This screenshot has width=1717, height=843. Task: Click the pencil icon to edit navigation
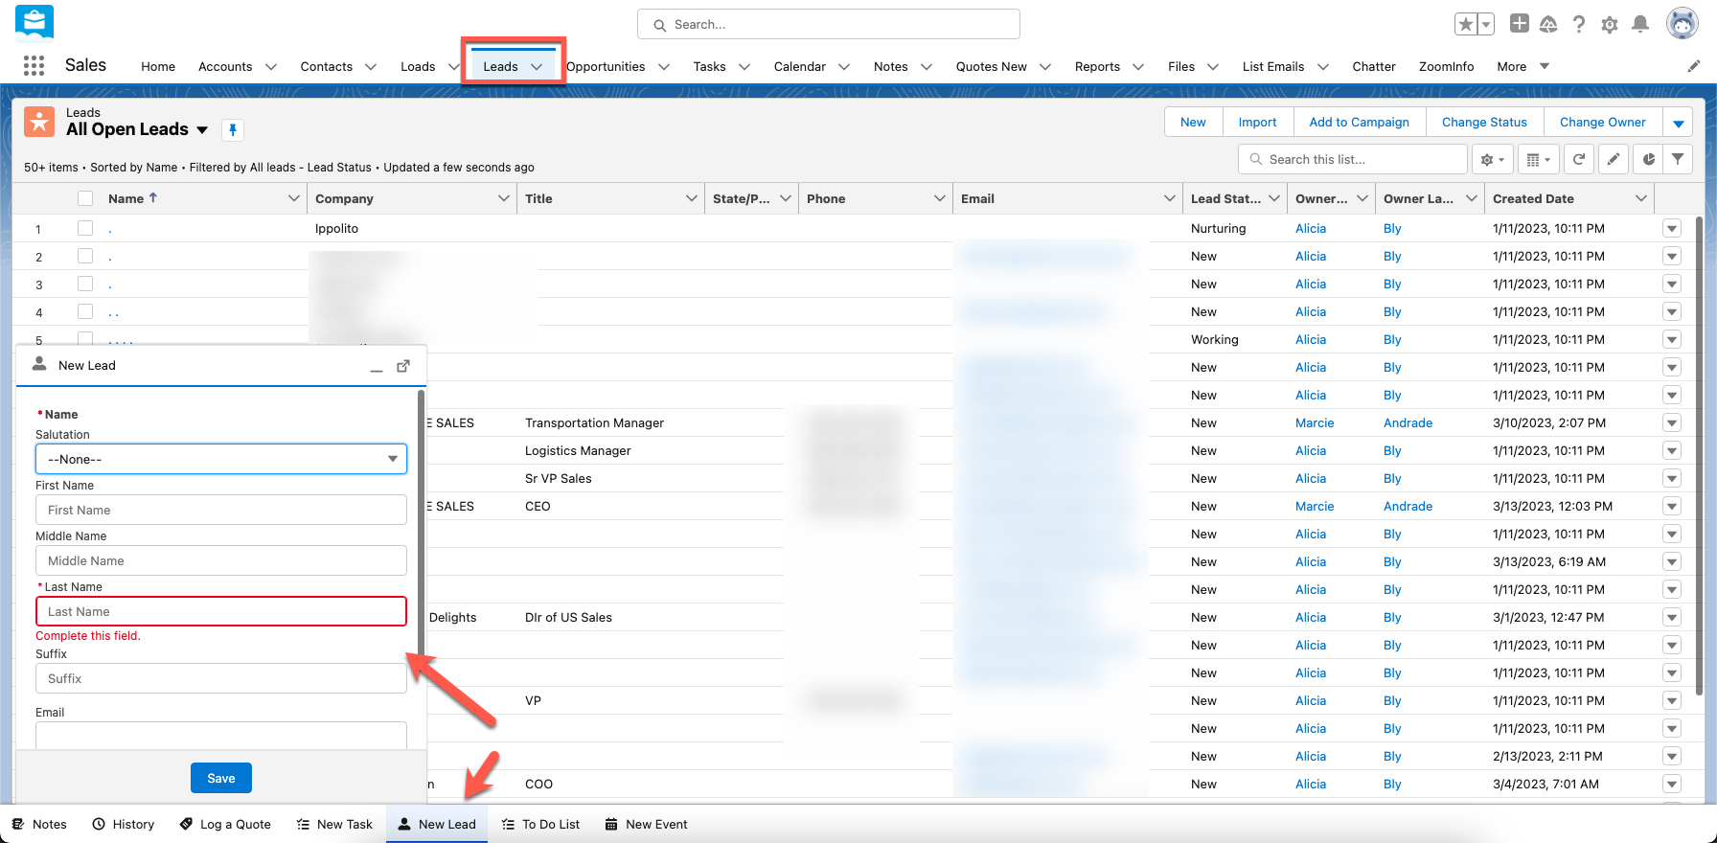pos(1694,66)
